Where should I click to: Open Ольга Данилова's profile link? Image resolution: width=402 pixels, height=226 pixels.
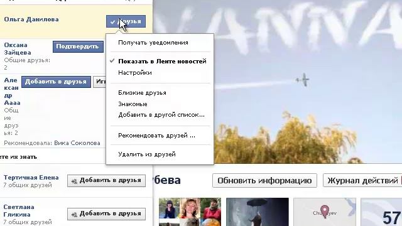point(31,19)
